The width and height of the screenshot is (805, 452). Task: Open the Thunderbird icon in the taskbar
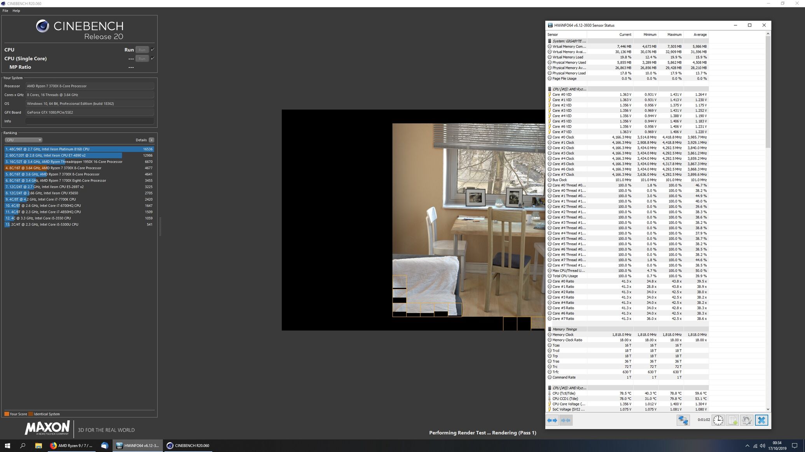105,445
